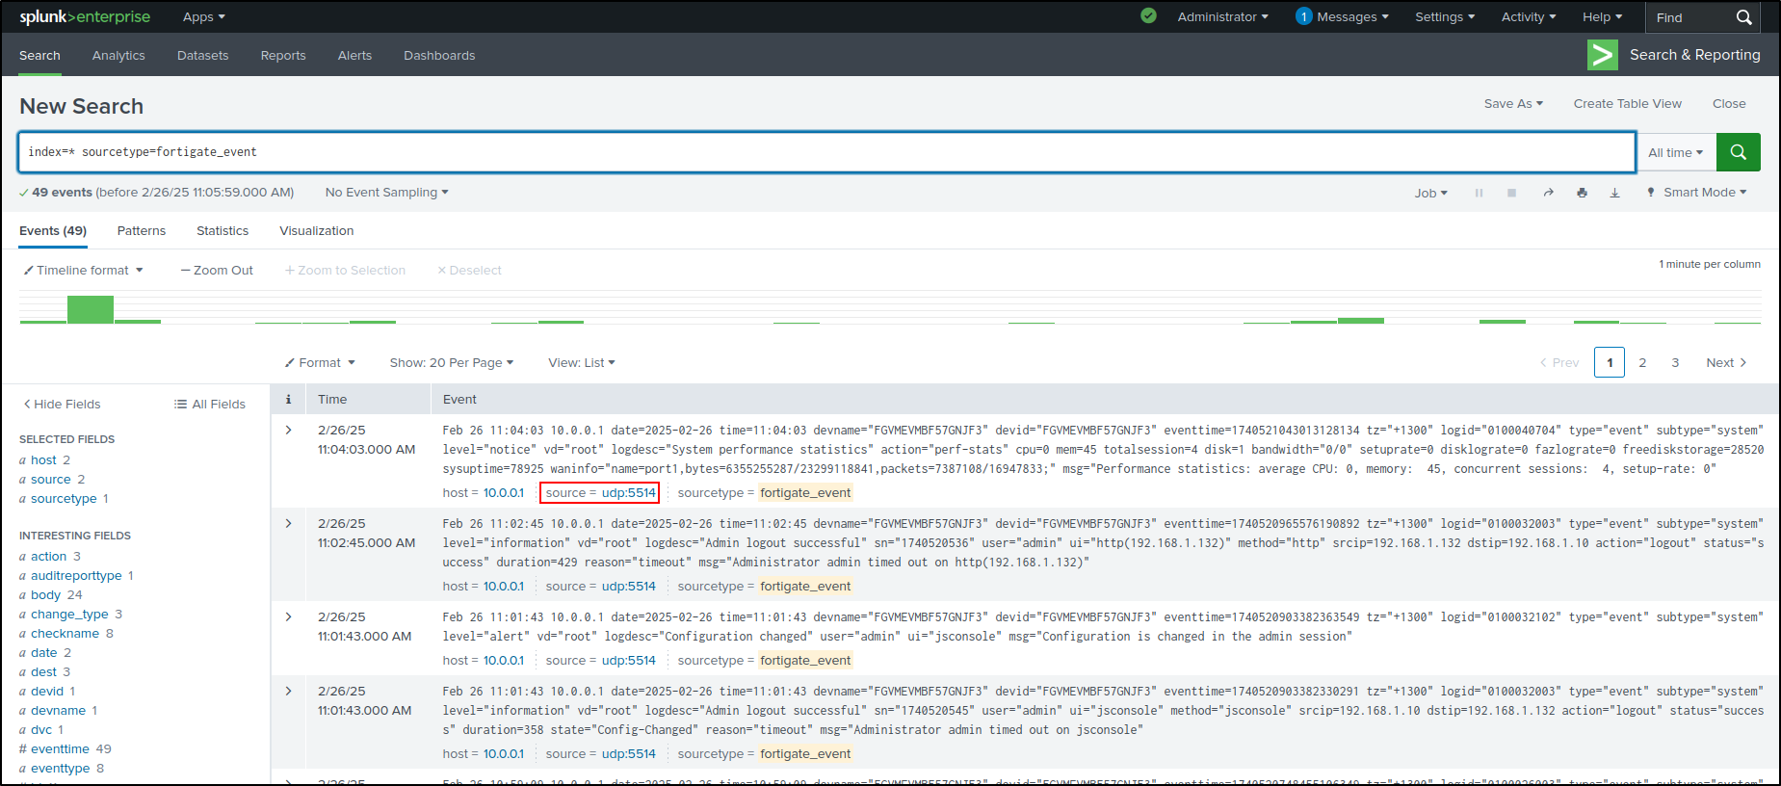The image size is (1781, 786).
Task: Open the Apps dropdown
Action: click(203, 17)
